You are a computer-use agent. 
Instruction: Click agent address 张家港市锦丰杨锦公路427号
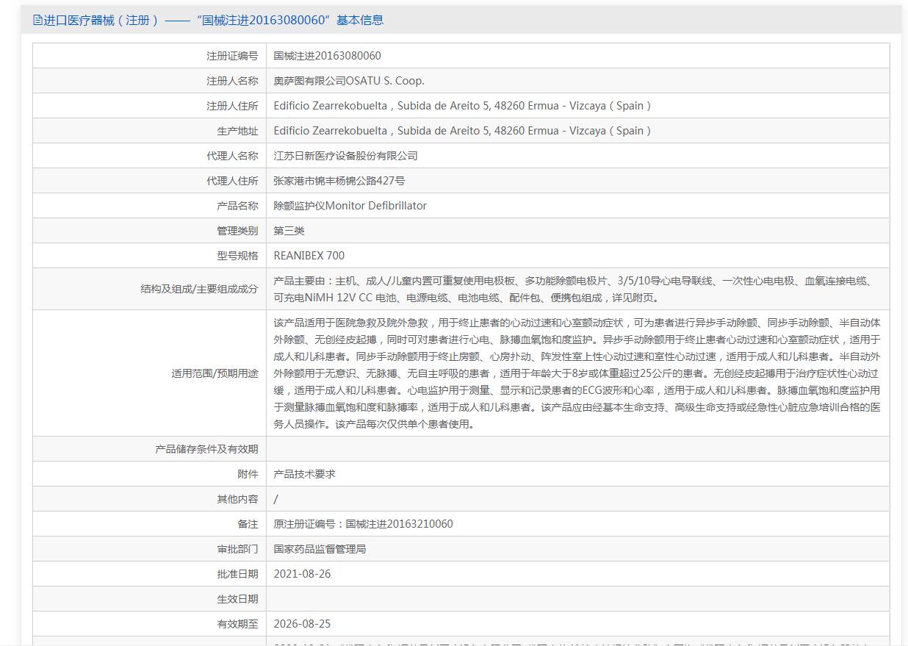(339, 181)
